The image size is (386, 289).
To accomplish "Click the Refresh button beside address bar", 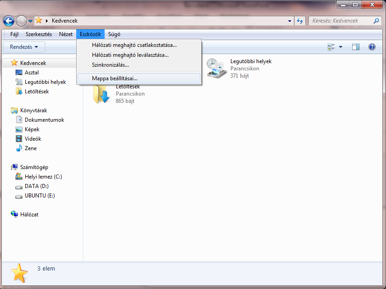I will (x=300, y=21).
